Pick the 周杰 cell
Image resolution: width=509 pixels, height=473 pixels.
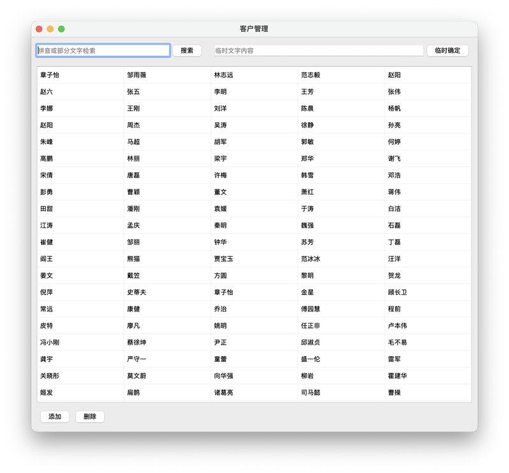point(167,125)
